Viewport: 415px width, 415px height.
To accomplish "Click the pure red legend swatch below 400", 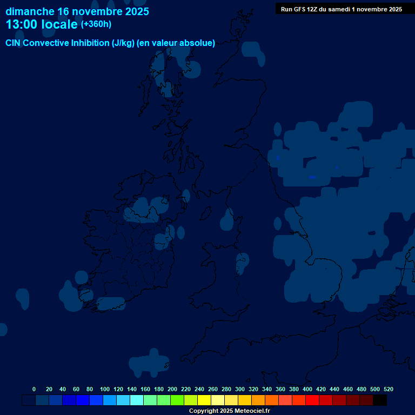I will tap(312, 400).
